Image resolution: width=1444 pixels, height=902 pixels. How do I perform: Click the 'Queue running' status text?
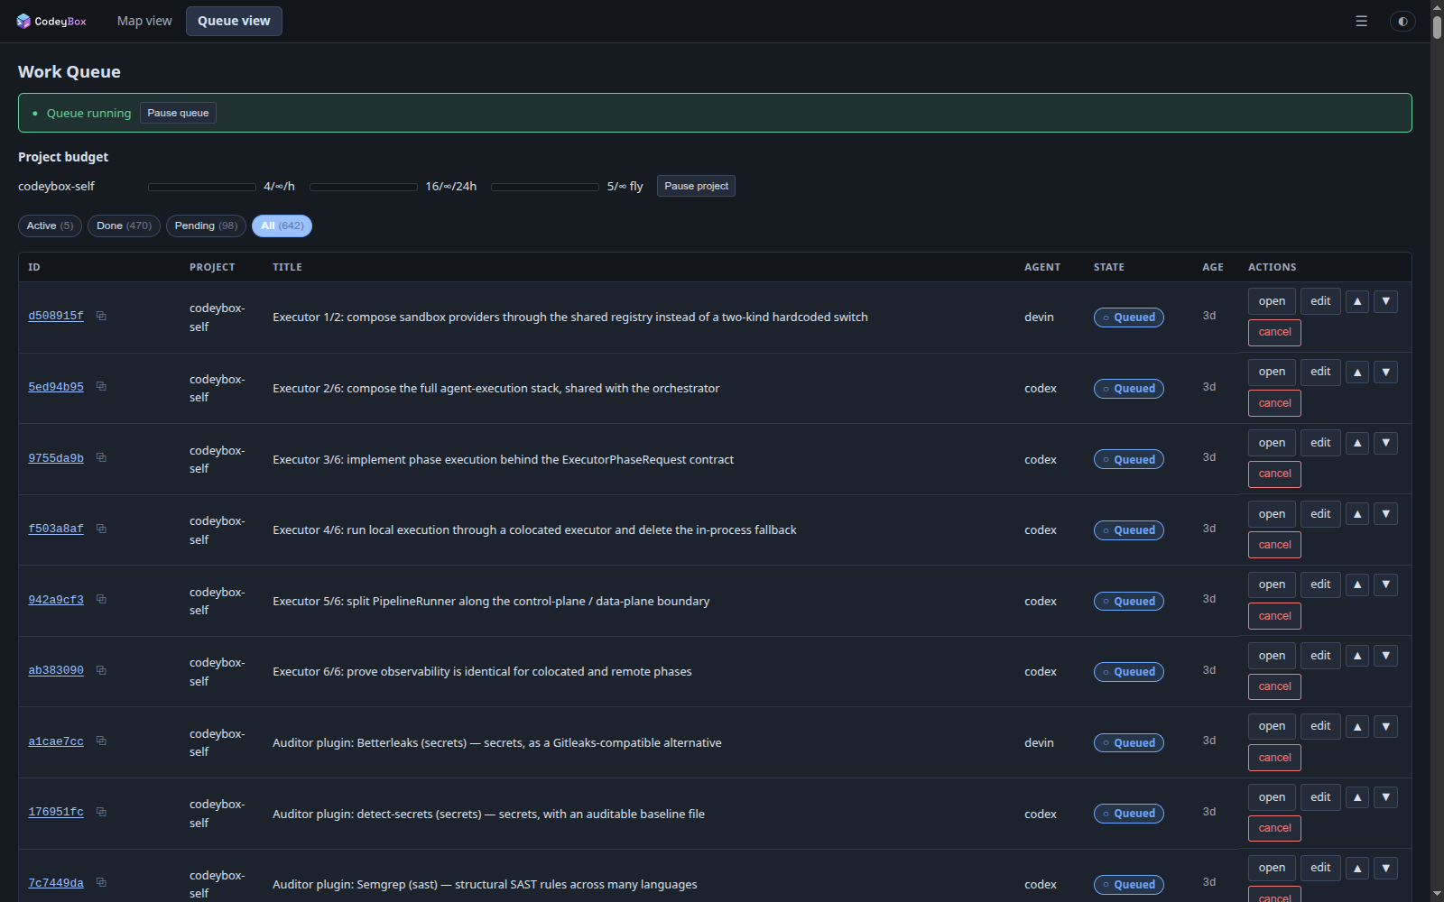point(88,113)
